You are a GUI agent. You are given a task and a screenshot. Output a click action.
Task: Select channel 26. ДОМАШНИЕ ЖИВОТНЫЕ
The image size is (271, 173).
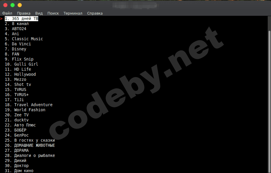(30, 145)
